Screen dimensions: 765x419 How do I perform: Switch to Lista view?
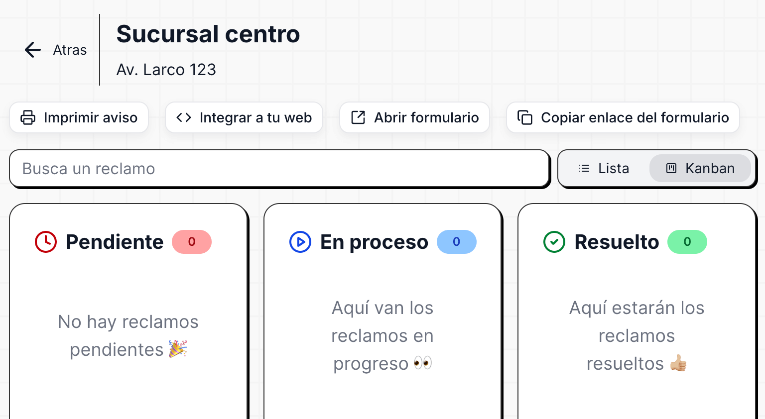tap(604, 169)
